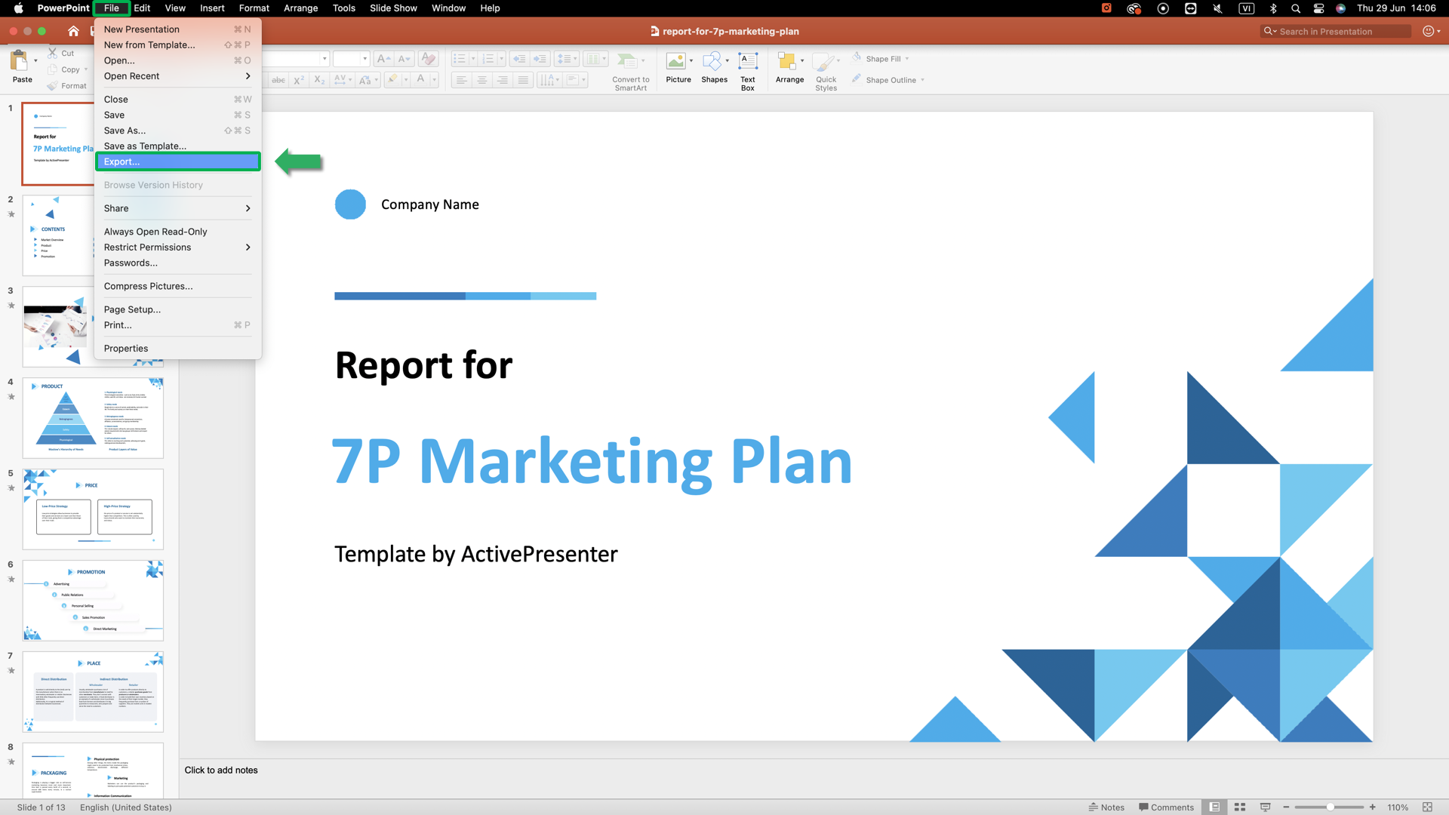
Task: Click the Increase Indent icon
Action: pos(540,59)
